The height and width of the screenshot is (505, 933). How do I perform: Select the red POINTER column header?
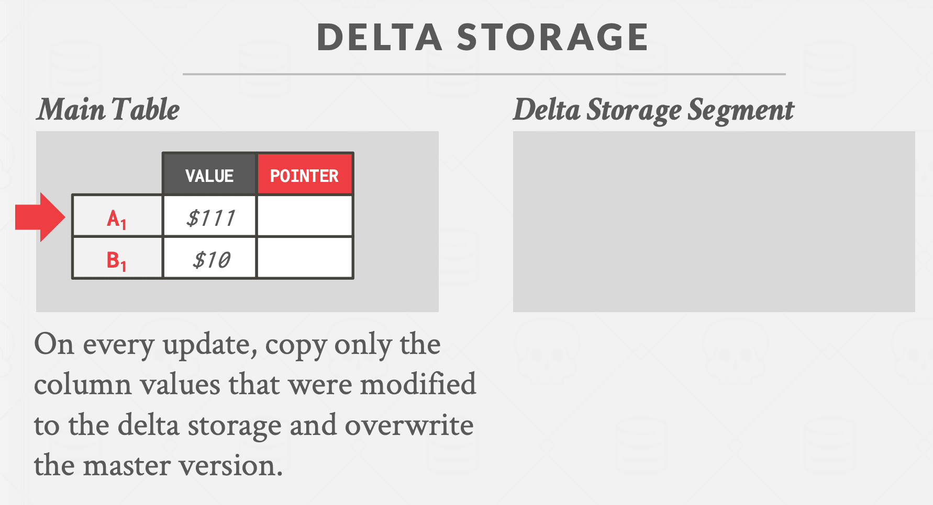pos(304,175)
